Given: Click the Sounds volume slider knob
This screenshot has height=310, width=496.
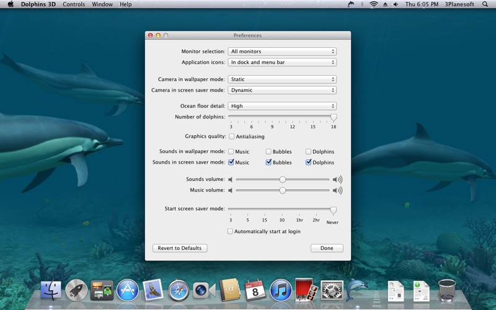Looking at the screenshot, I should pos(283,179).
